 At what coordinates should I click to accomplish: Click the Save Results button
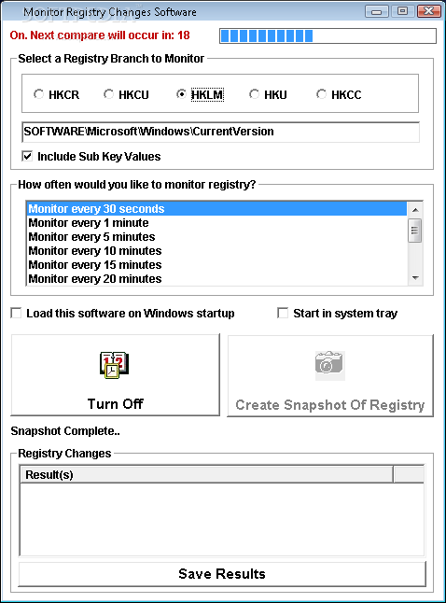222,574
